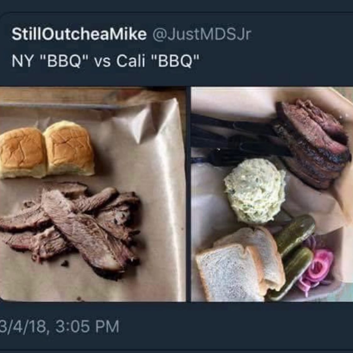Click the word "Cali" in the tweet text

(131, 61)
